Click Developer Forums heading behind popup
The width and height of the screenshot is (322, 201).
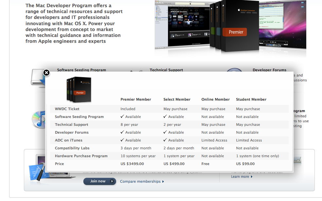(269, 70)
